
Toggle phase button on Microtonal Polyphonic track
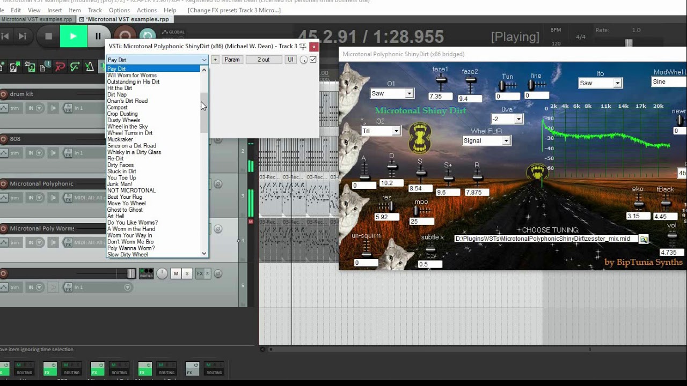pos(218,184)
